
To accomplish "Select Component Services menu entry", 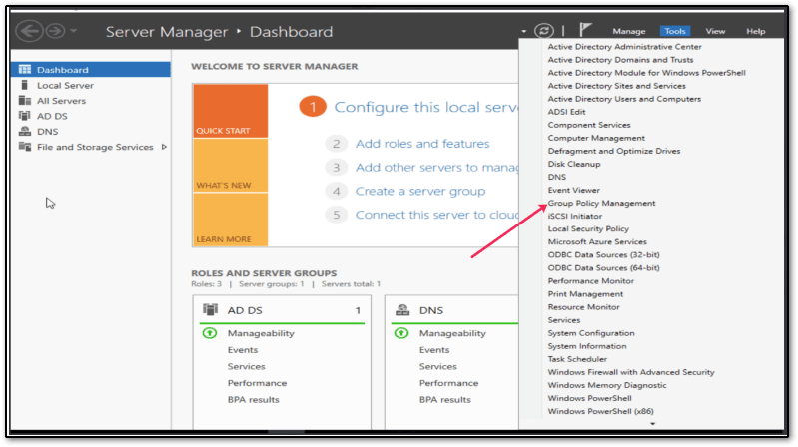I will (589, 125).
